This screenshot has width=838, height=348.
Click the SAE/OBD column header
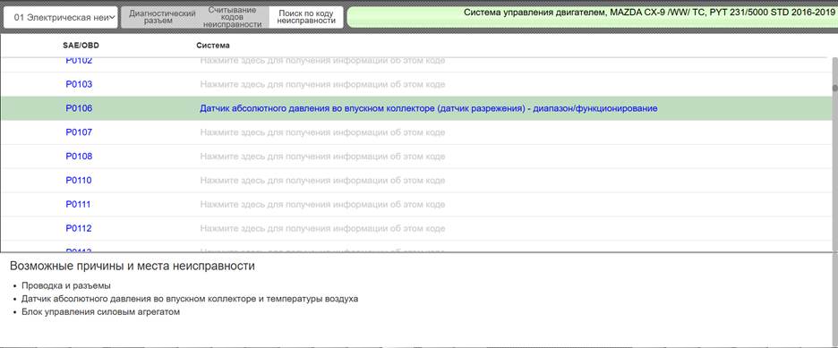click(x=81, y=46)
